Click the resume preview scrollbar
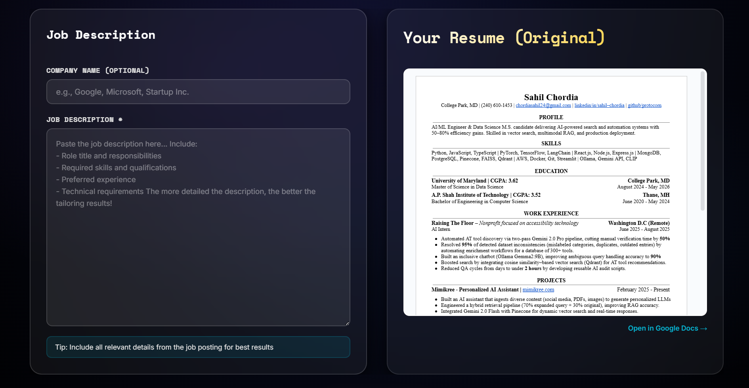The height and width of the screenshot is (388, 749). [x=703, y=141]
